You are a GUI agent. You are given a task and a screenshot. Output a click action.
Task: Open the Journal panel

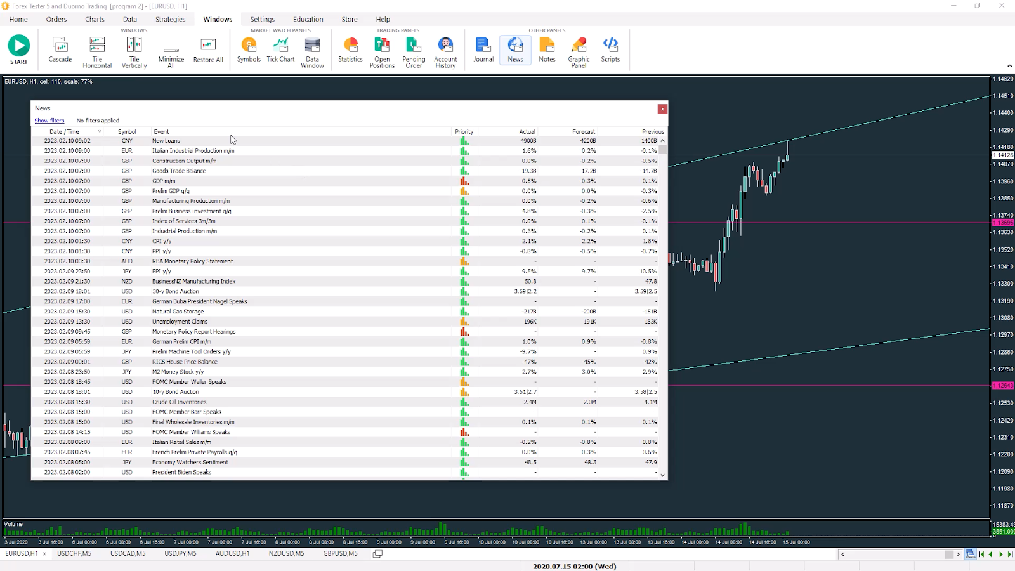tap(483, 51)
